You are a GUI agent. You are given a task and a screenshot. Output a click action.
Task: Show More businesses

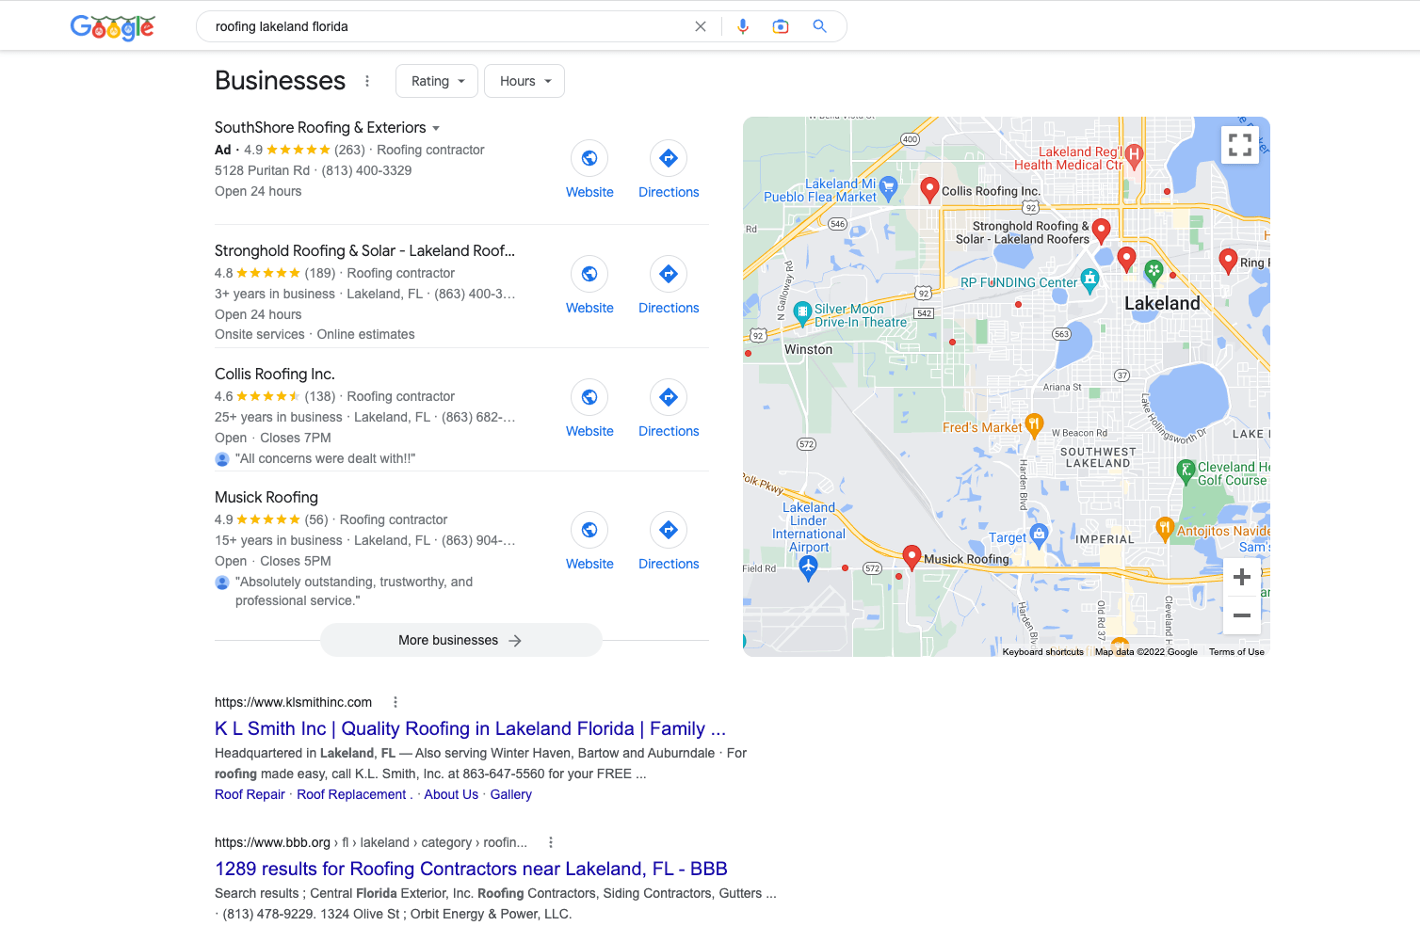point(460,640)
